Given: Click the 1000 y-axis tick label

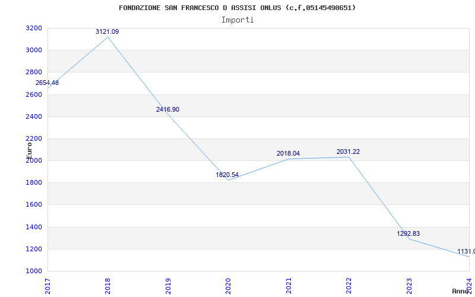Looking at the screenshot, I should coord(34,271).
